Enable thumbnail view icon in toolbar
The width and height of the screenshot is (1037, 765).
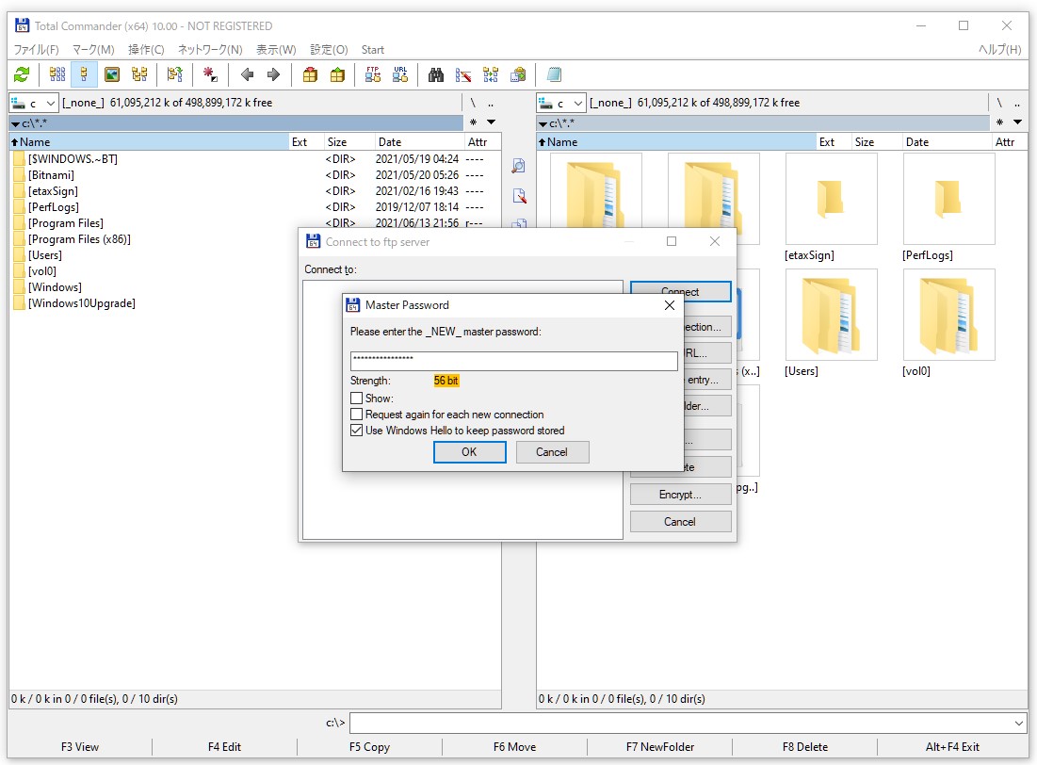[112, 74]
